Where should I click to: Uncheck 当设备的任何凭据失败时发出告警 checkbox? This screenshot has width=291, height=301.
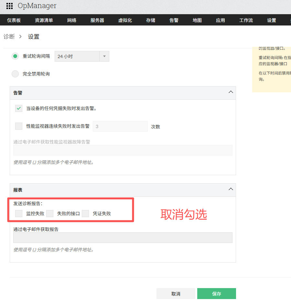tap(19, 108)
